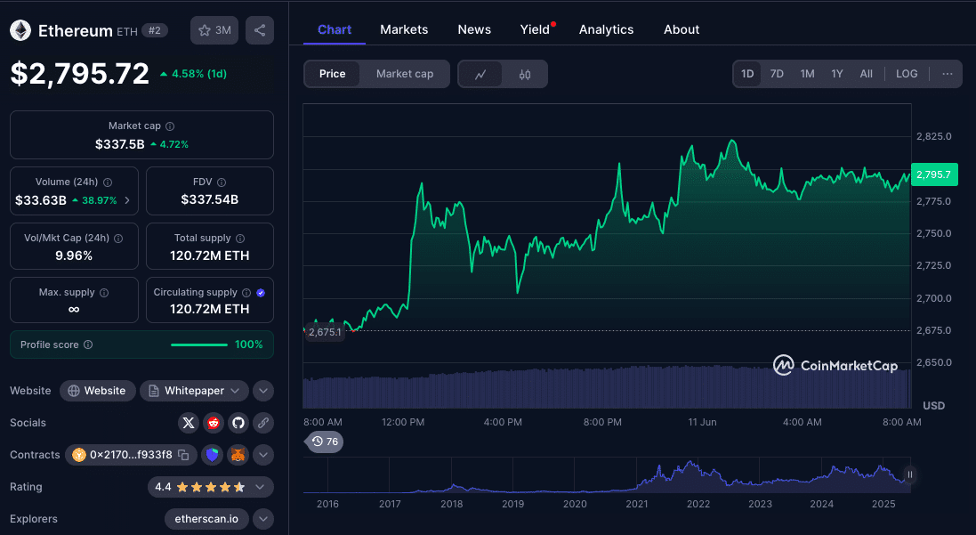The height and width of the screenshot is (535, 976).
Task: Expand more explorers next to etherscan.io
Action: point(263,519)
